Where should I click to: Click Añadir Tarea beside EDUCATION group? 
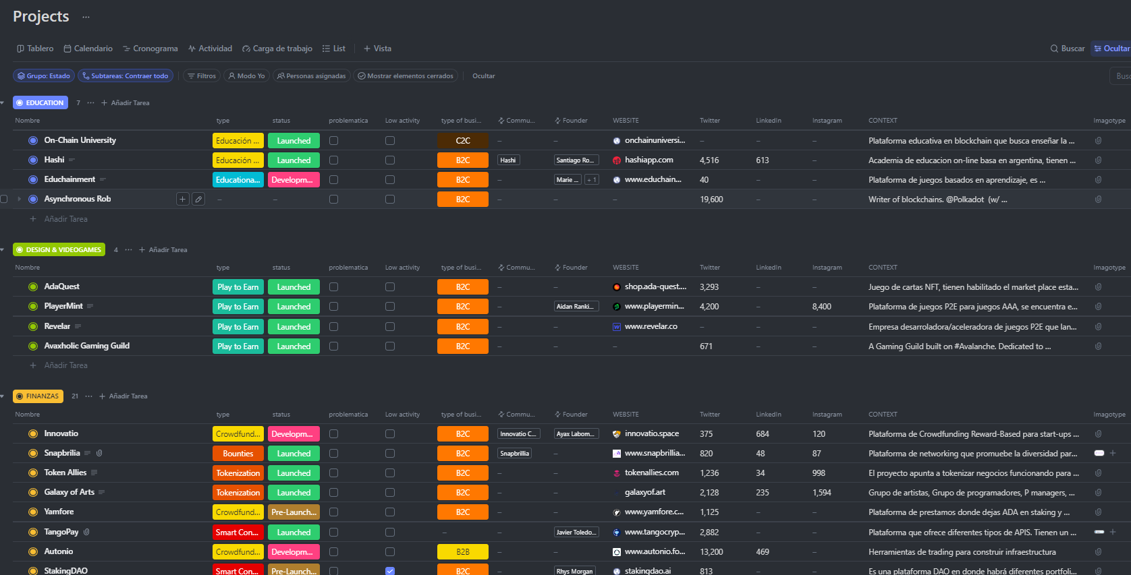click(125, 103)
